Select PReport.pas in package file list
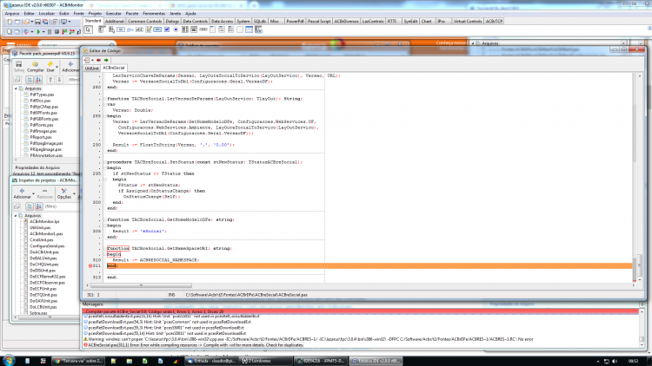The height and width of the screenshot is (366, 652). 41,137
